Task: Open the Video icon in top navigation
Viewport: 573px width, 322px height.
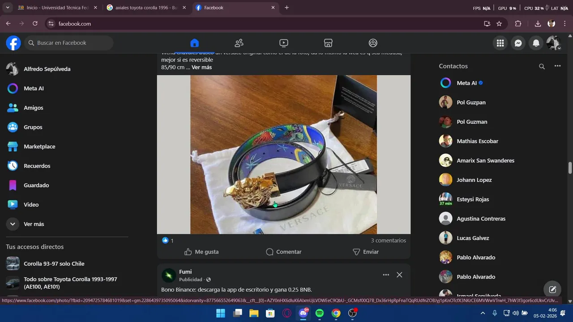Action: point(284,43)
